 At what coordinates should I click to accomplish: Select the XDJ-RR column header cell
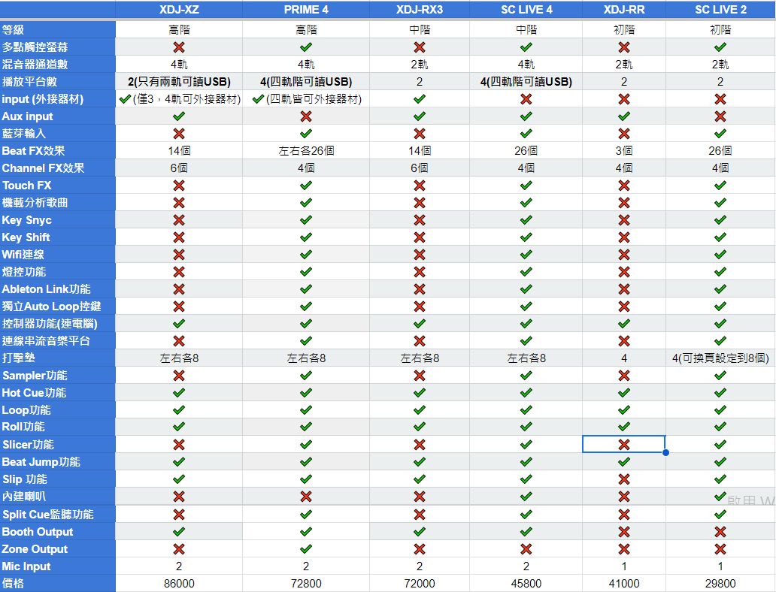(x=623, y=10)
